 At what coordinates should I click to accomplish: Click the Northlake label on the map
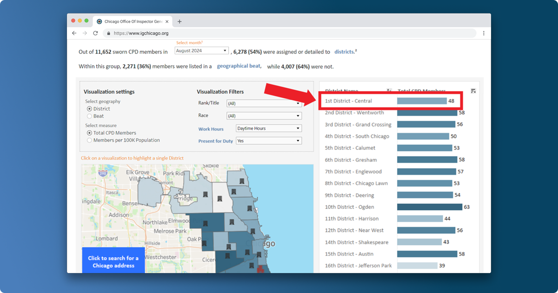[x=155, y=222]
